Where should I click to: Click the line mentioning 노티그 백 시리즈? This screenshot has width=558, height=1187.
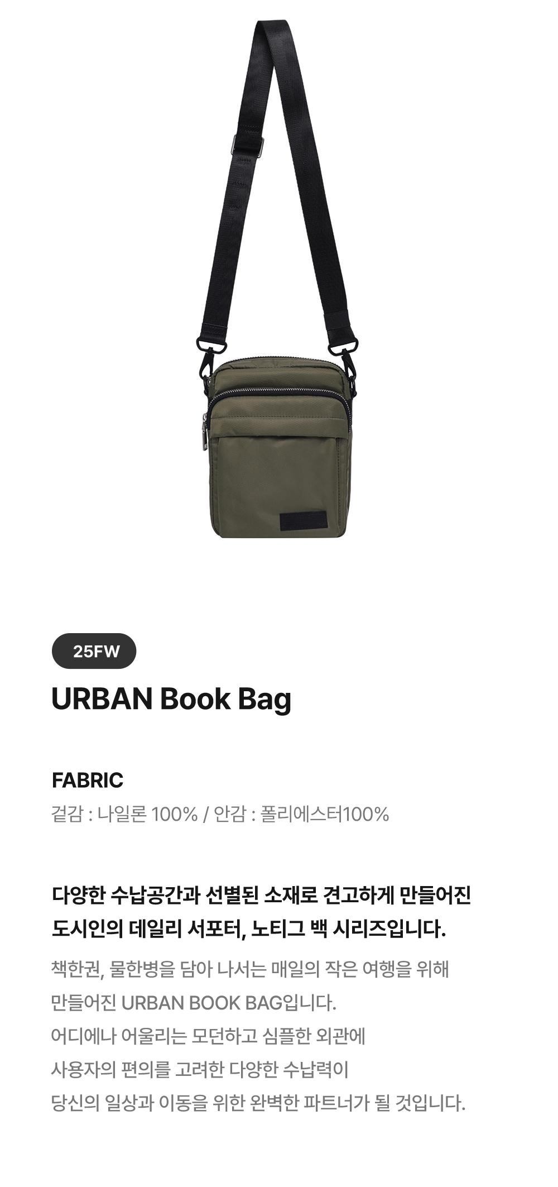point(248,928)
